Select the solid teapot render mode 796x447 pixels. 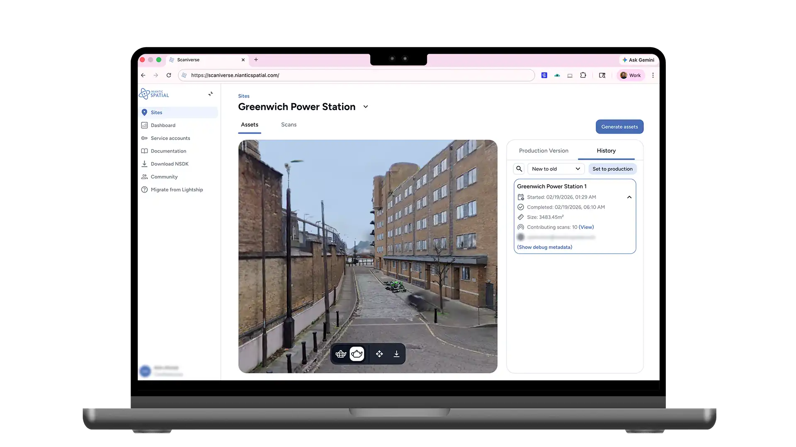pos(357,354)
